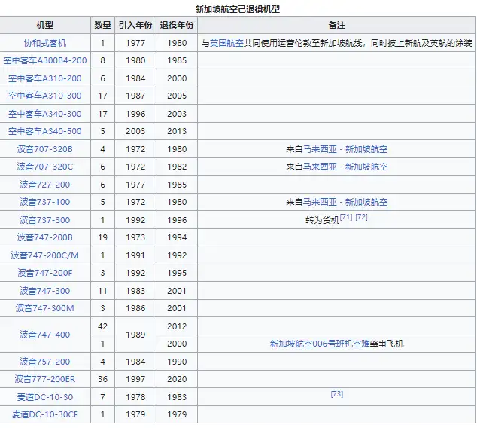
Task: Select the 机型 column header
Action: [x=44, y=25]
